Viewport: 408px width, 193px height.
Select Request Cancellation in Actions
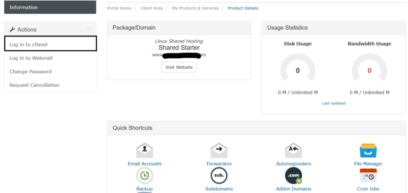tap(50, 85)
